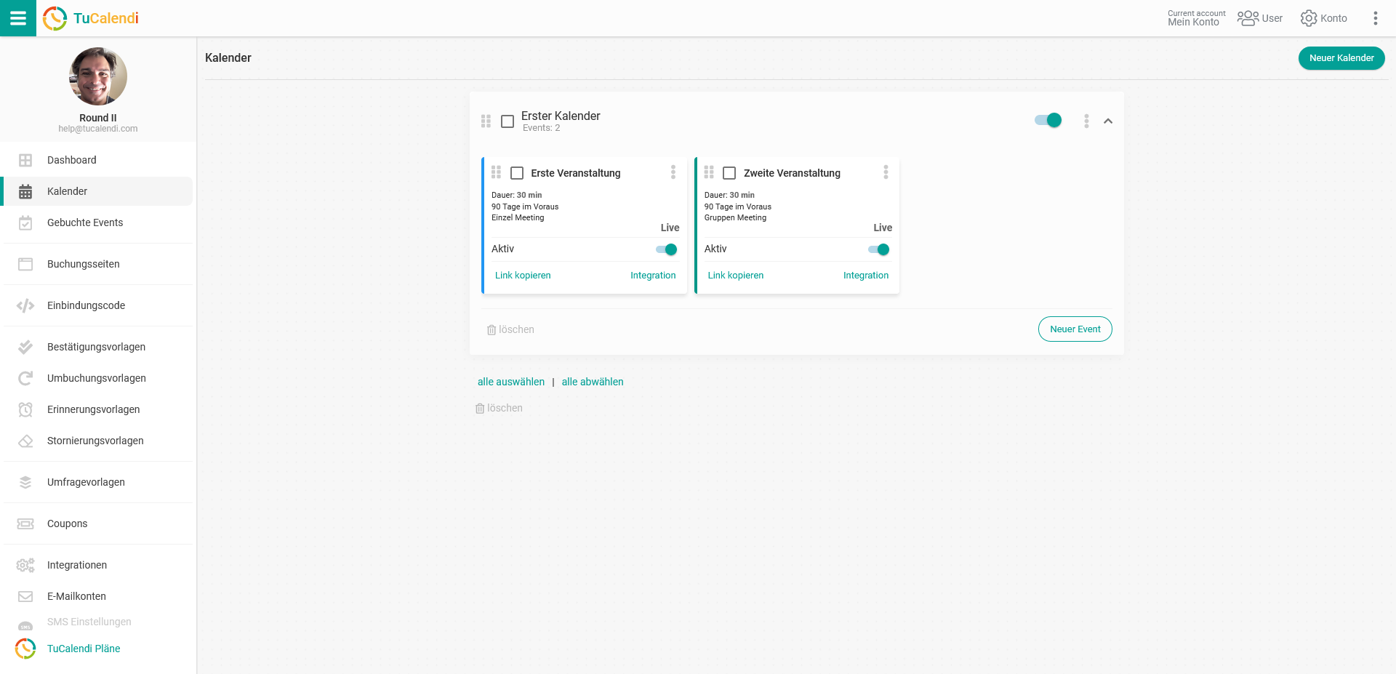Check the Erste Veranstaltung checkbox
Image resolution: width=1396 pixels, height=674 pixels.
point(517,173)
